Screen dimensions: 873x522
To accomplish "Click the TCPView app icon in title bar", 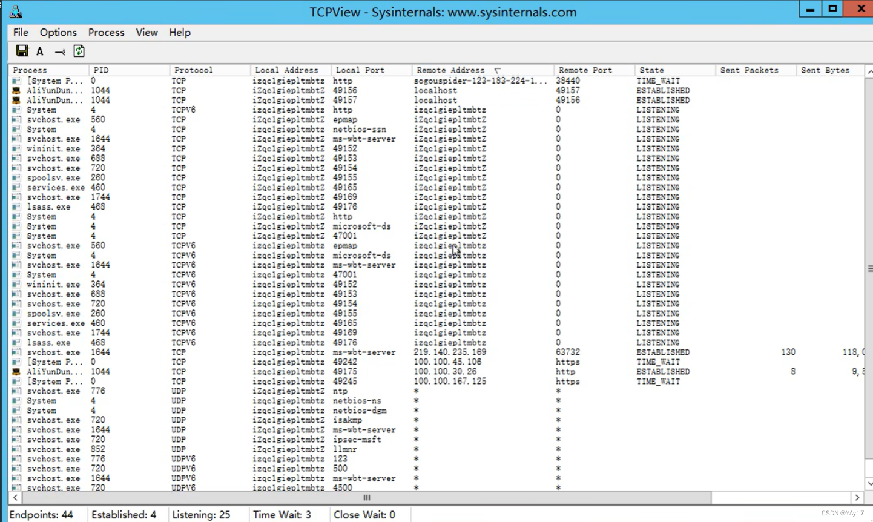I will pyautogui.click(x=16, y=12).
